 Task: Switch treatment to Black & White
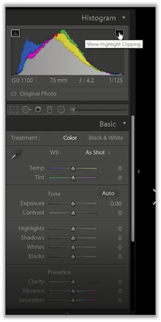tap(106, 138)
